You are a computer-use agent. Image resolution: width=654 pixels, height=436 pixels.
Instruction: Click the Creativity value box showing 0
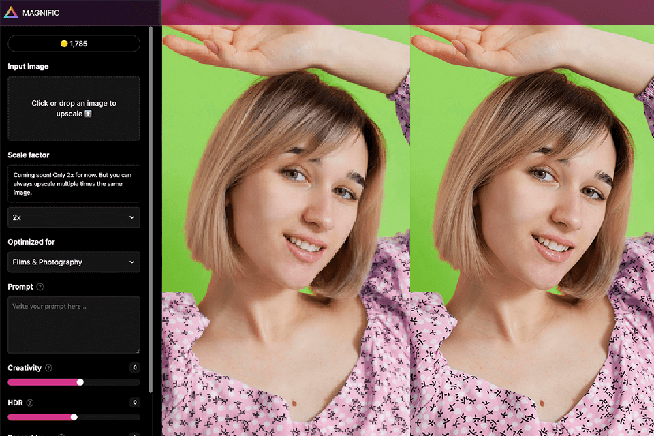(x=134, y=367)
